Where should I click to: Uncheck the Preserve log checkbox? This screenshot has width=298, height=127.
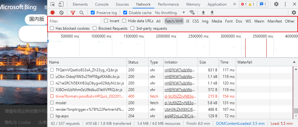click(93, 13)
